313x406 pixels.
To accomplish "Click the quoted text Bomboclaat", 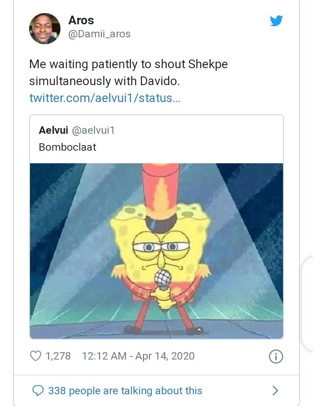I will click(x=67, y=147).
